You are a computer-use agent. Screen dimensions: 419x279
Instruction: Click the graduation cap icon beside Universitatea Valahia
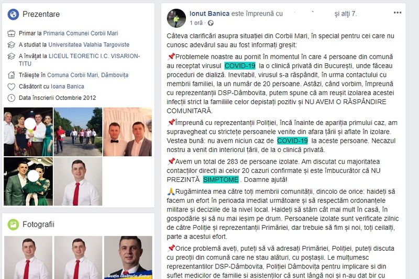11,45
